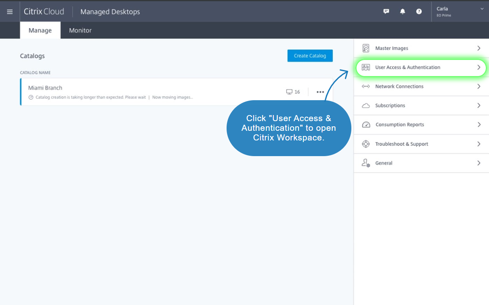Click the User Access & Authentication icon
The width and height of the screenshot is (489, 305).
(366, 67)
